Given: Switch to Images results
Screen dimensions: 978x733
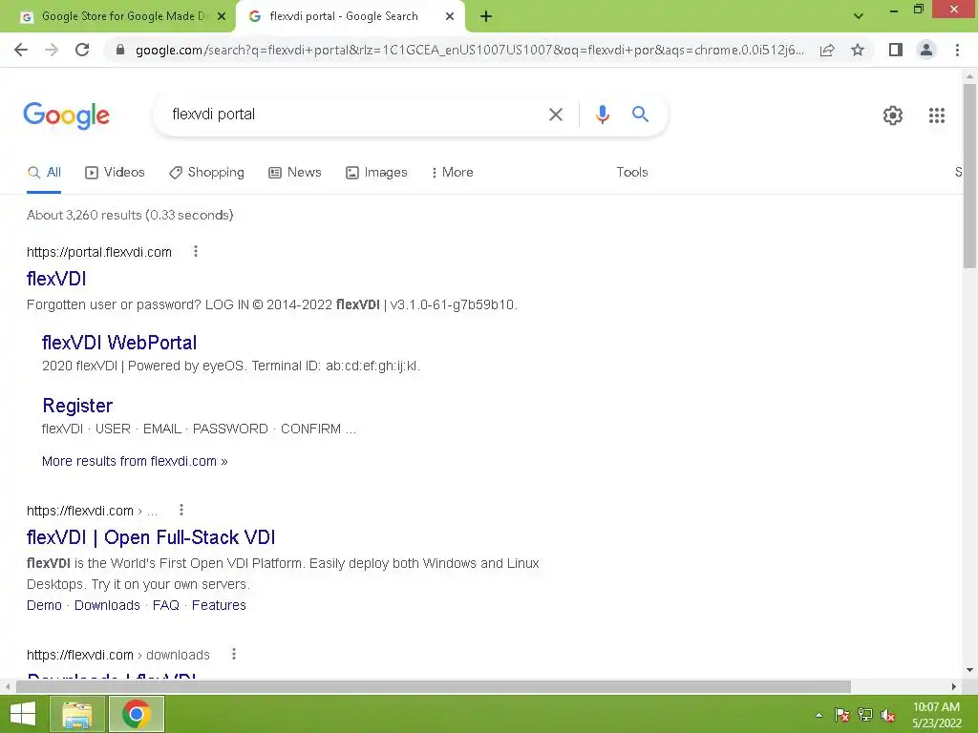Looking at the screenshot, I should [x=376, y=173].
